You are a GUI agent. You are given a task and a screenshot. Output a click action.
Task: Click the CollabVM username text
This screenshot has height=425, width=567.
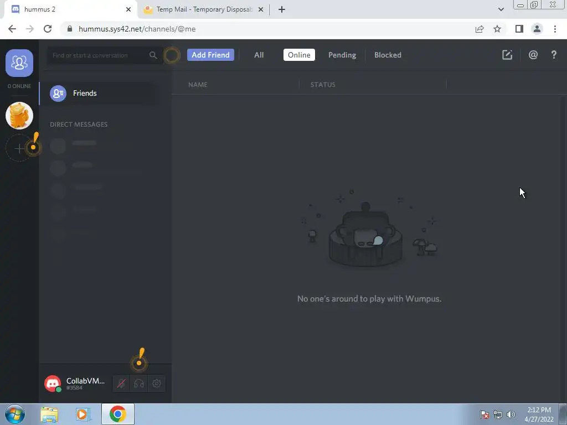click(85, 381)
